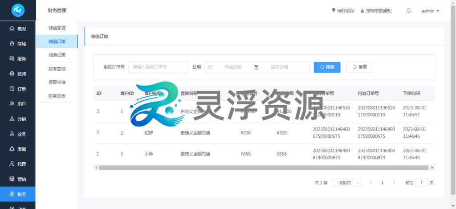This screenshot has height=209, width=456.
Task: Open 代理 in left sidebar
Action: coord(18,164)
